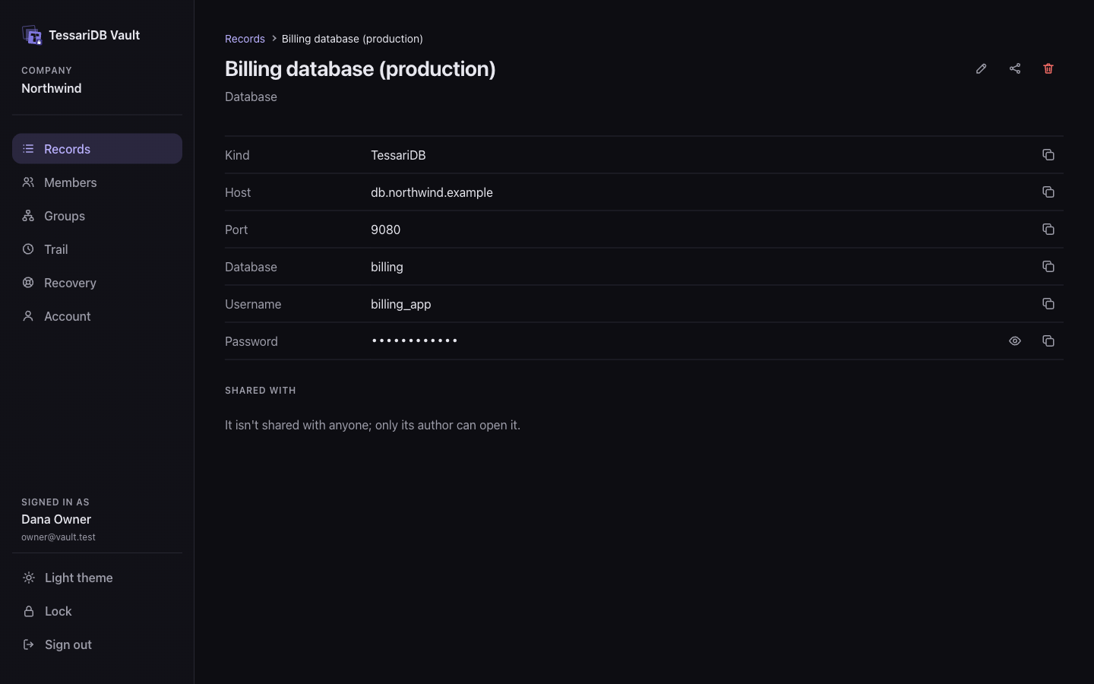Lock the vault
The width and height of the screenshot is (1094, 684).
tap(97, 611)
